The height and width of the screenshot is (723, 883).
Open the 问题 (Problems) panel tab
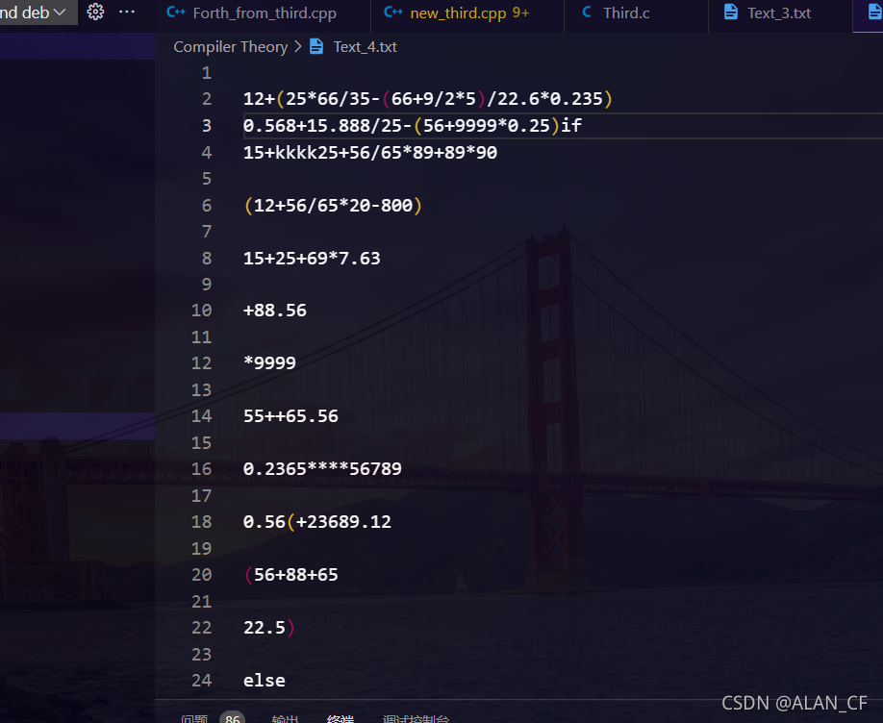coord(194,718)
